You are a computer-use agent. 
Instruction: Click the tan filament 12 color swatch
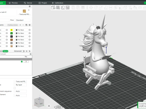coord(12,46)
